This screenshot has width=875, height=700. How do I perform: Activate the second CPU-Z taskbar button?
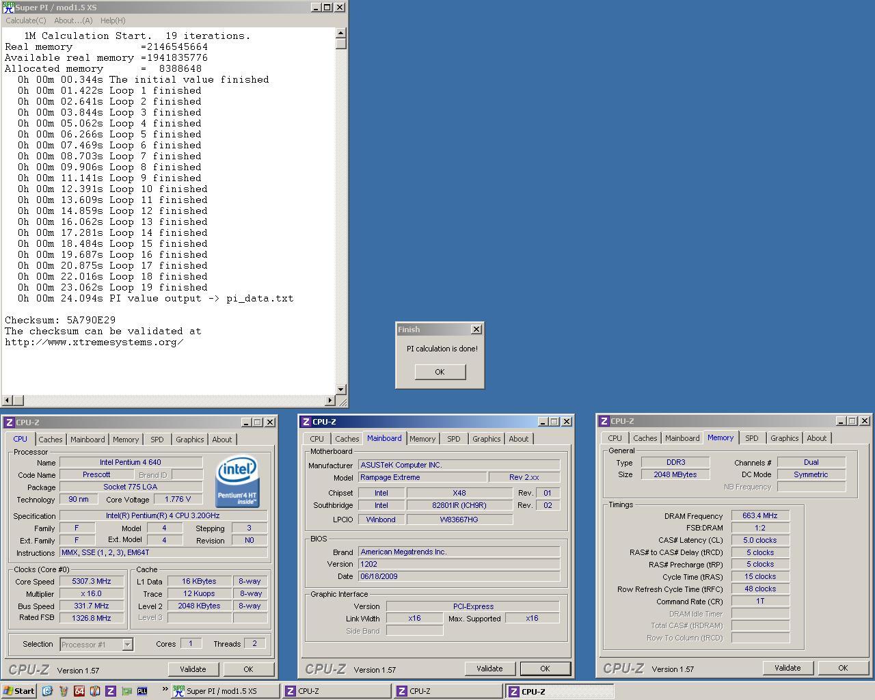coord(448,691)
